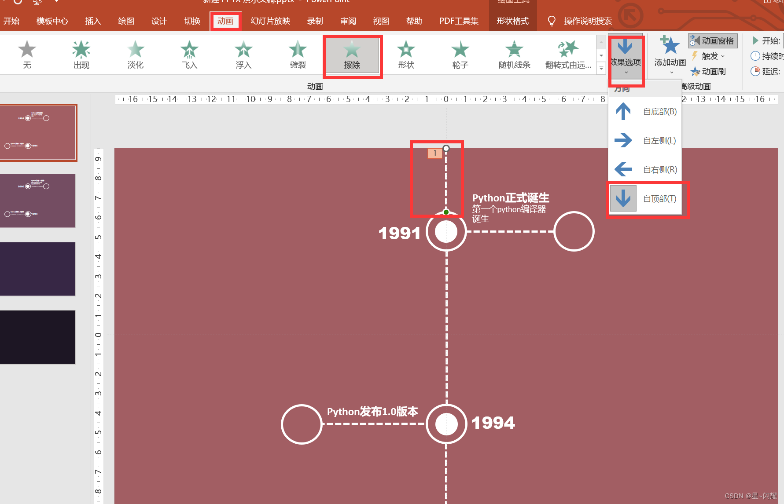784x504 pixels.
Task: Select the empty circle right of 1991
Action: tap(574, 231)
